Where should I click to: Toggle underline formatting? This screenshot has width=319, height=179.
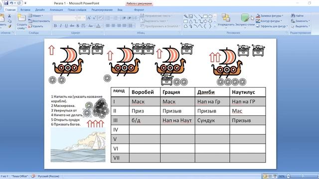point(66,26)
